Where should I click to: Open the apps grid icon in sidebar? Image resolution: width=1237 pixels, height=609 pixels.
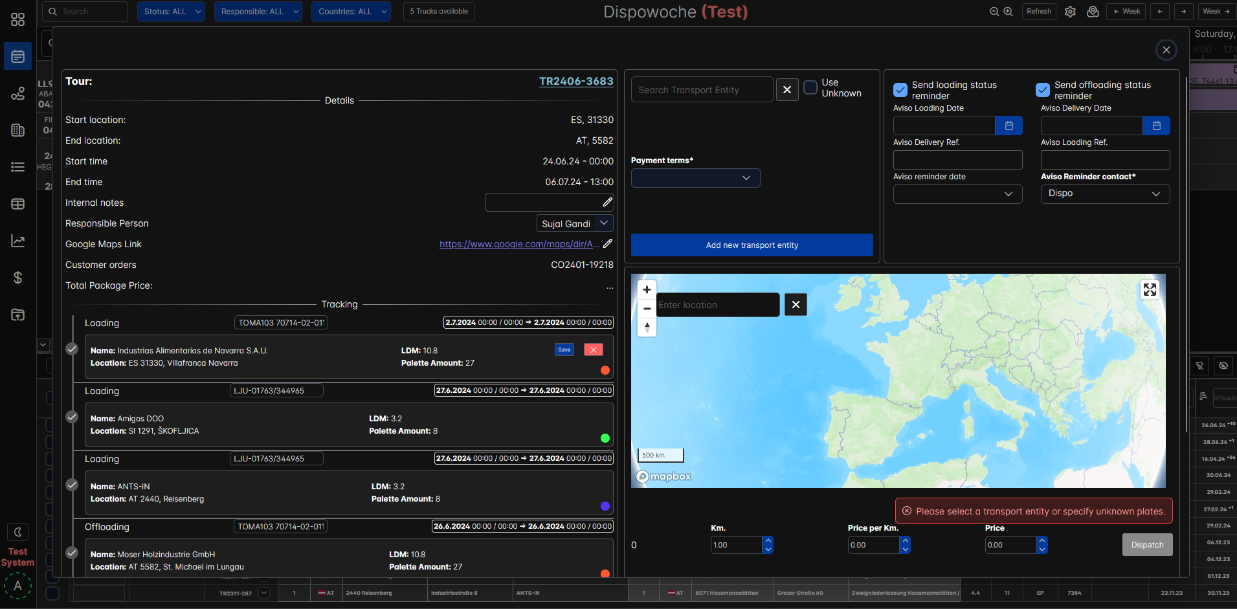coord(18,19)
